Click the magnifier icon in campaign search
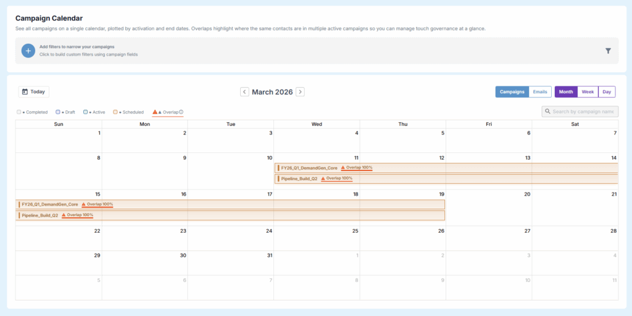Screen dimensions: 632x316 [547, 112]
